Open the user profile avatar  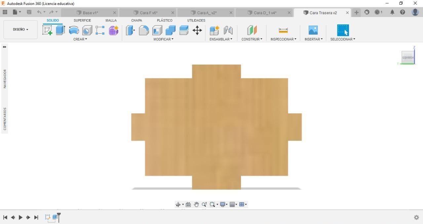415,12
